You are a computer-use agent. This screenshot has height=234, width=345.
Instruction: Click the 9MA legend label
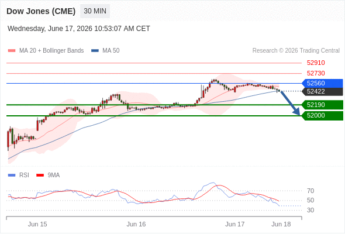54,175
